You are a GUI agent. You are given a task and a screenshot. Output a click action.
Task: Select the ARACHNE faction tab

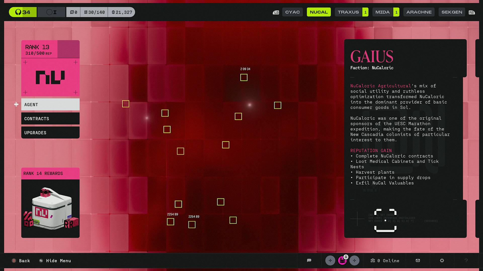[419, 12]
